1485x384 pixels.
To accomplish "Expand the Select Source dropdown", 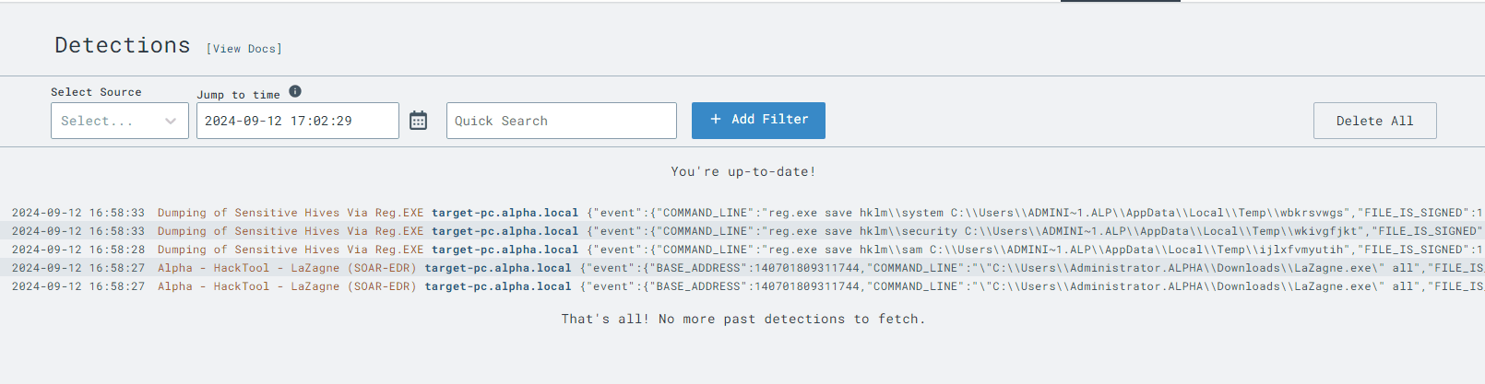I will click(119, 121).
